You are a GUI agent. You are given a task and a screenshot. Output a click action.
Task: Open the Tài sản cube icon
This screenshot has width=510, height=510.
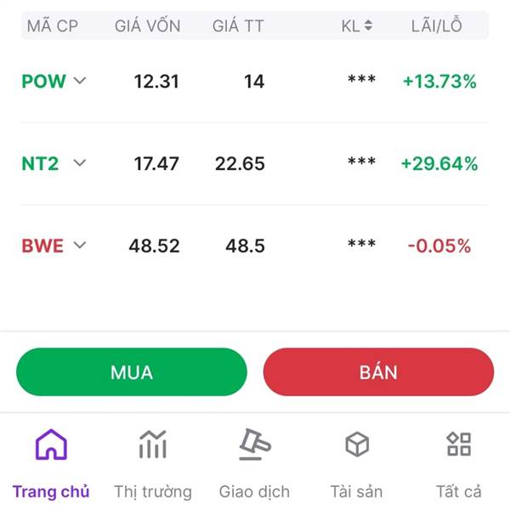click(x=357, y=445)
